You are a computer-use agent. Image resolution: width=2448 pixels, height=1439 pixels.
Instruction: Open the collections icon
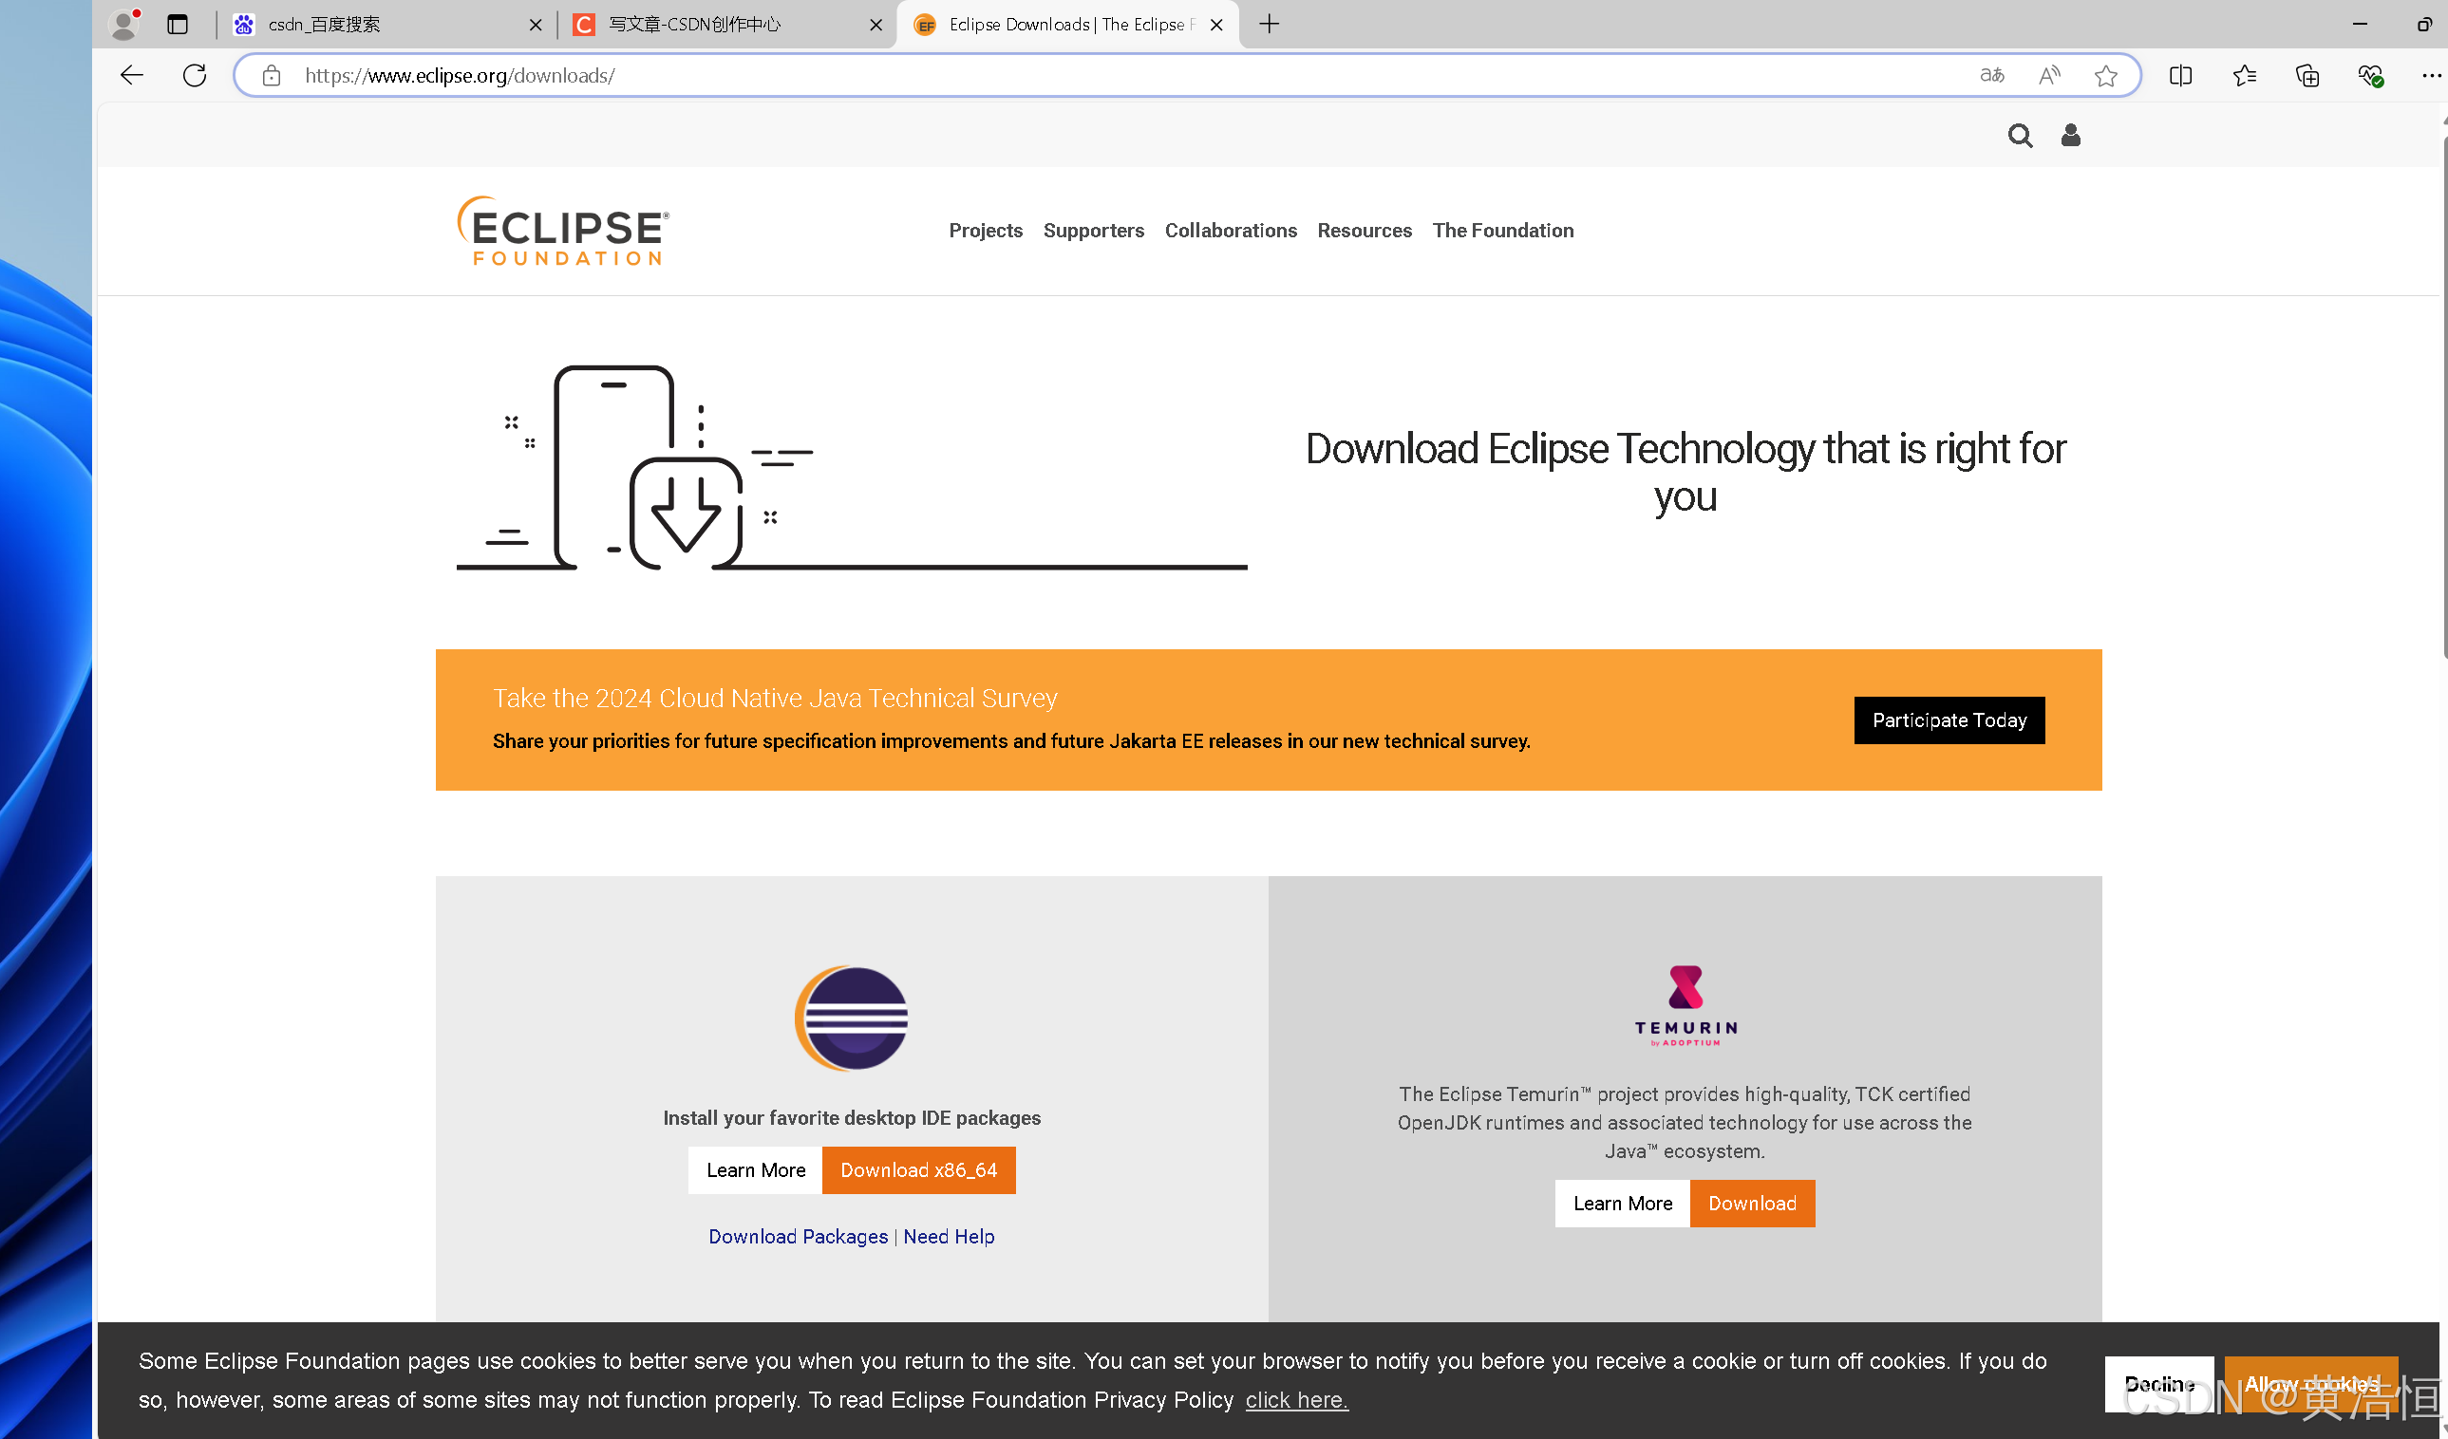pos(2307,75)
